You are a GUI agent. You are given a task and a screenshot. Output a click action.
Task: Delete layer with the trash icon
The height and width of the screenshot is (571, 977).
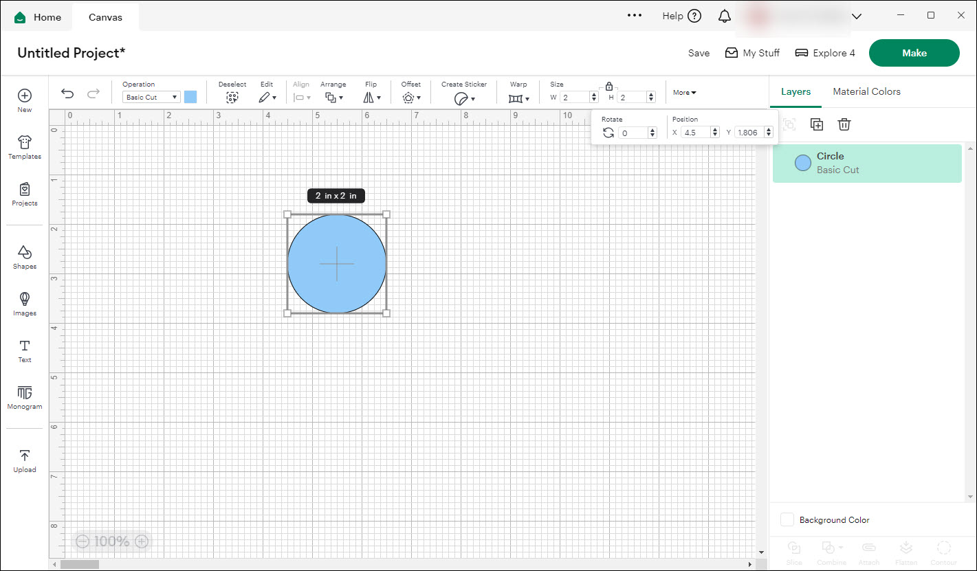click(x=844, y=124)
